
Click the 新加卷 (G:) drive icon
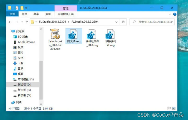coord(15,96)
